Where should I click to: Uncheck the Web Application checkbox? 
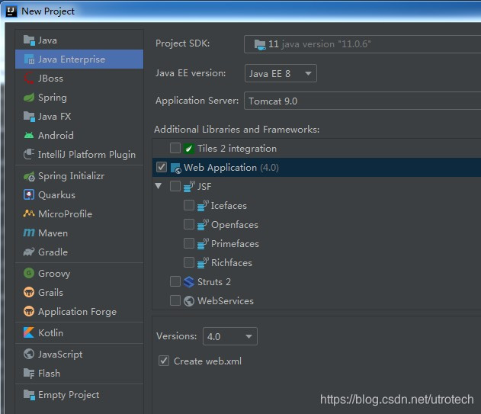pos(162,167)
